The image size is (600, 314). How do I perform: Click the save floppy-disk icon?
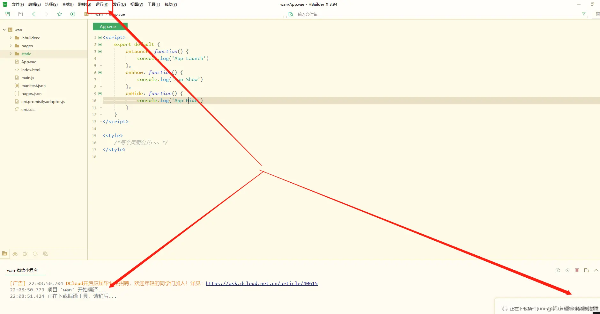20,14
